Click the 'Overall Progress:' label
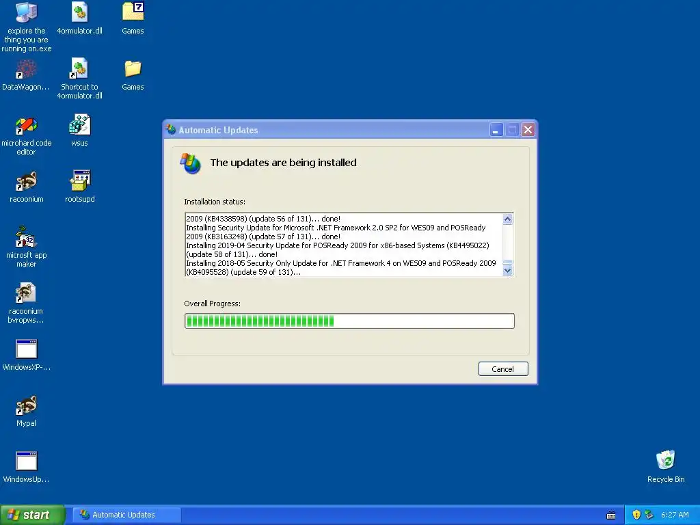 tap(213, 304)
